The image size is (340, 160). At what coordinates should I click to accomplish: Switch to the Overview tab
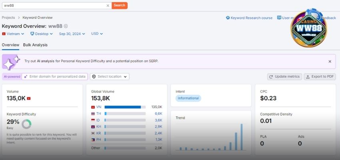pyautogui.click(x=10, y=45)
